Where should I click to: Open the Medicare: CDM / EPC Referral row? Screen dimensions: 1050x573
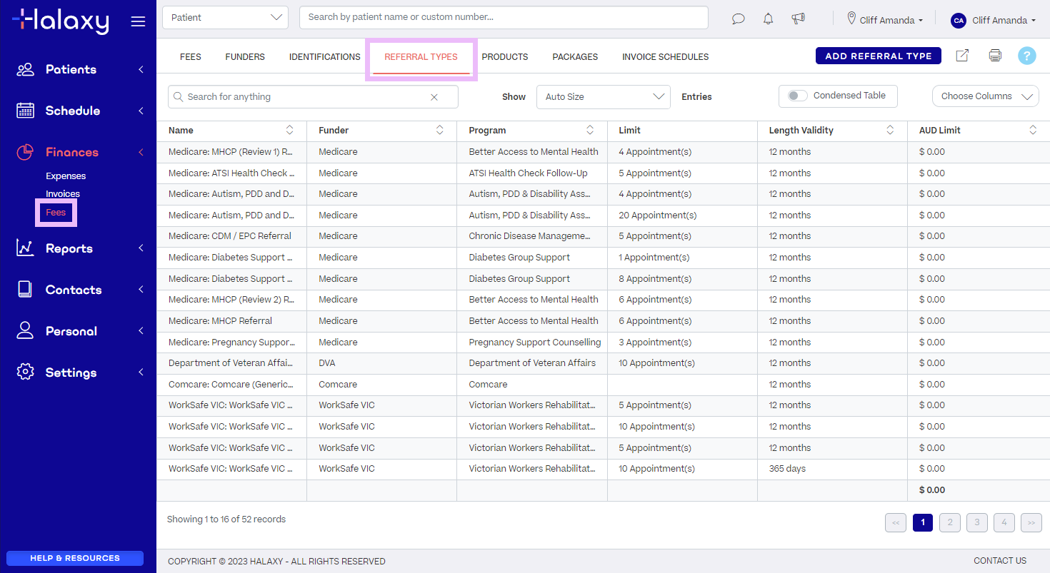tap(603, 236)
